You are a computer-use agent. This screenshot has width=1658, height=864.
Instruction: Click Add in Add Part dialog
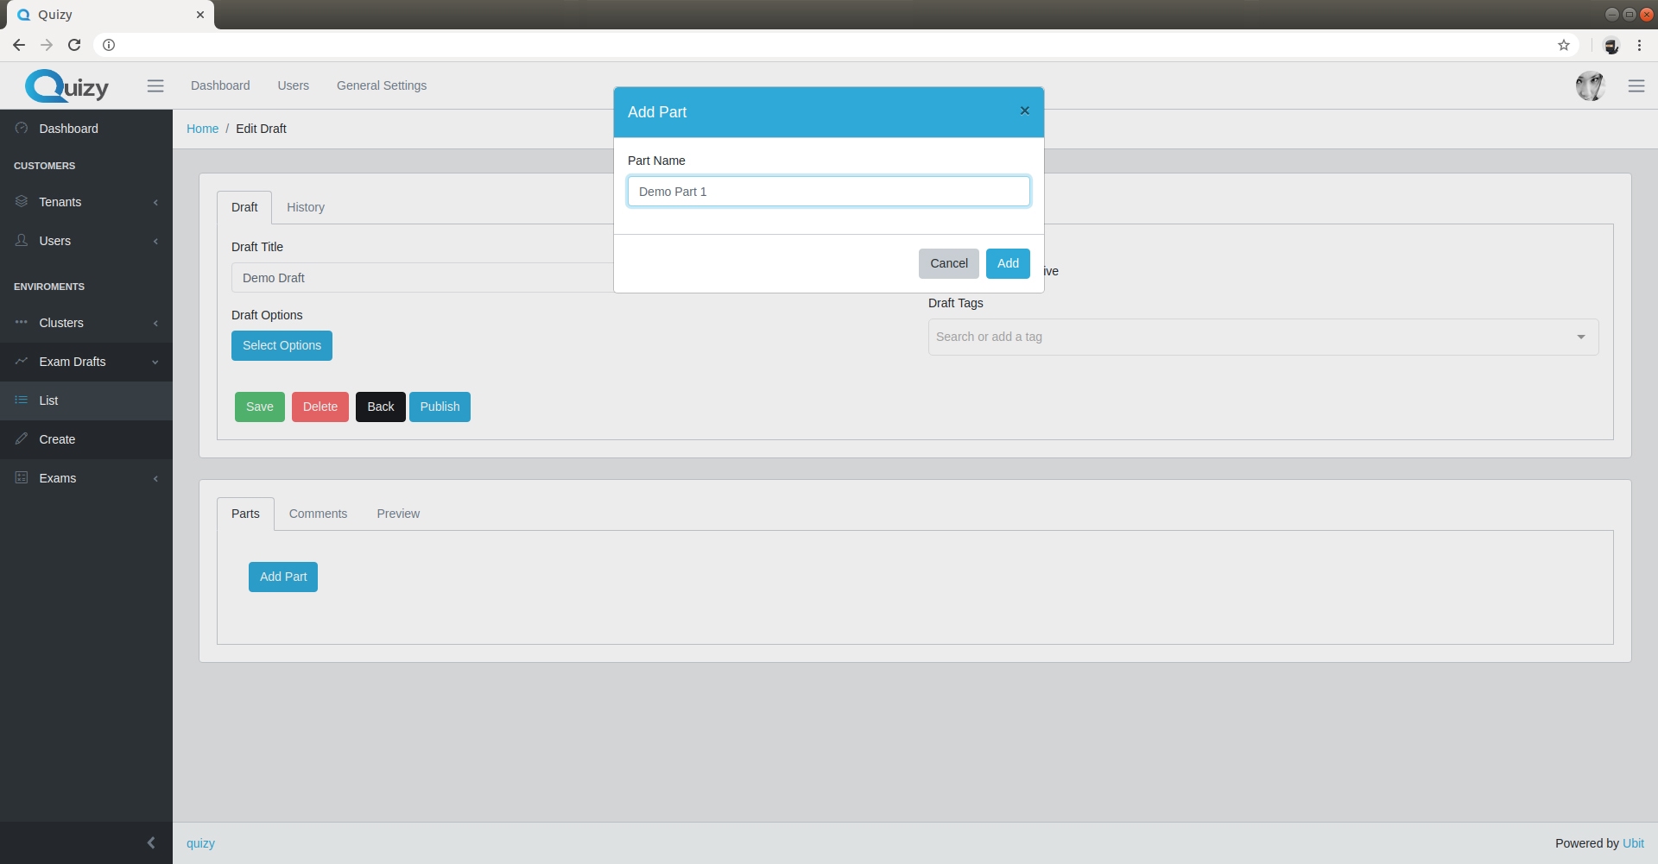pos(1008,263)
